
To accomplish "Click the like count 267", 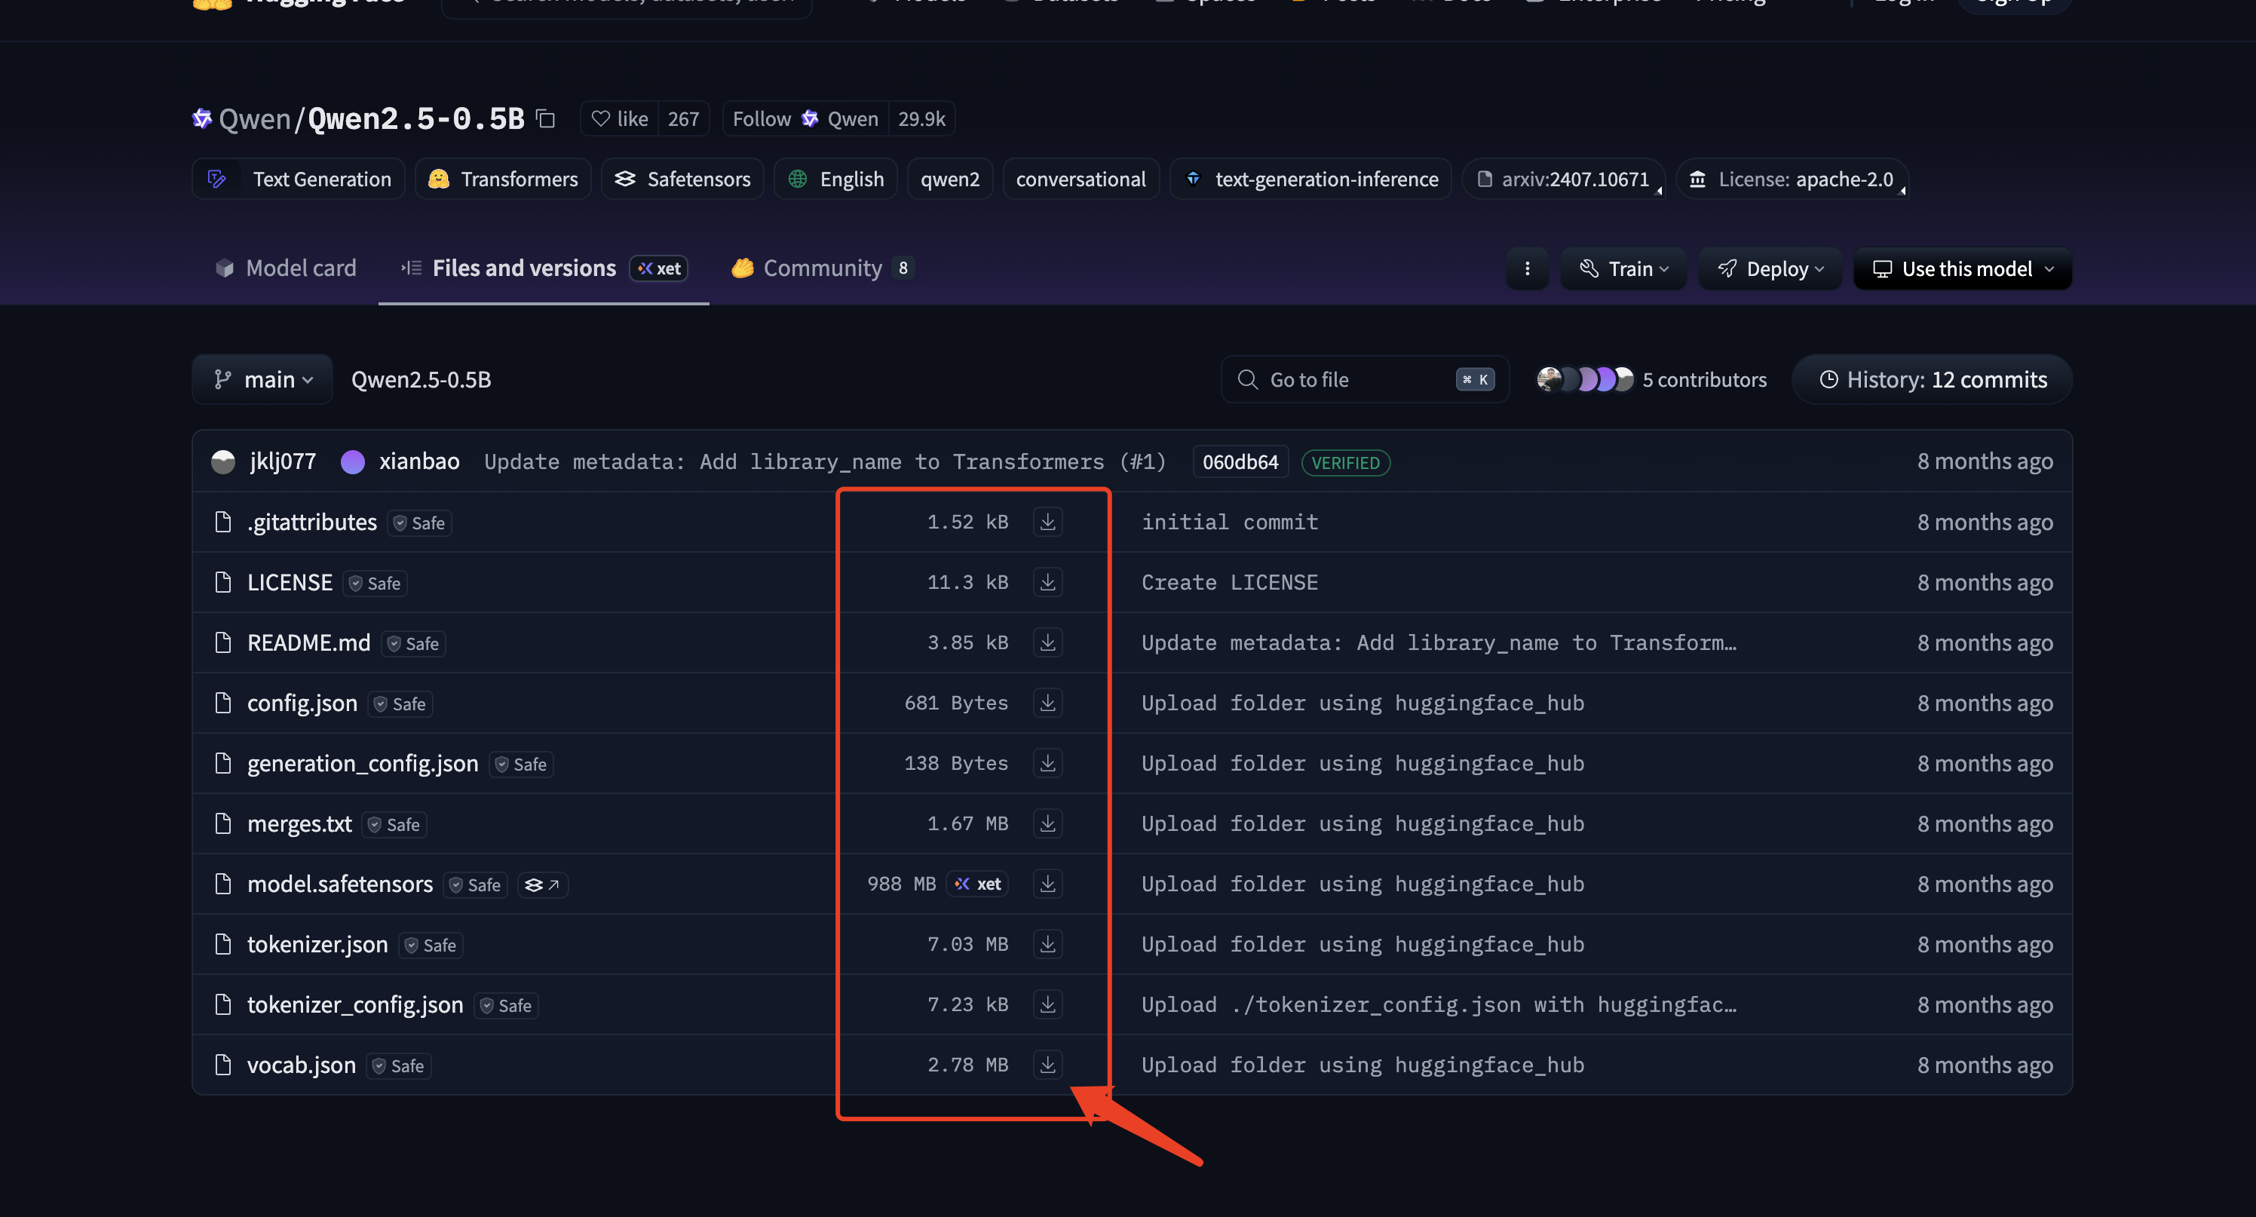I will pyautogui.click(x=683, y=119).
